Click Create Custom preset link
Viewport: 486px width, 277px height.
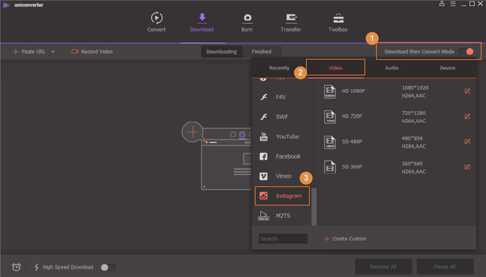(345, 239)
